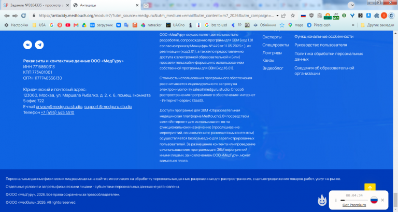Open the Google Drive bookmark icon
The height and width of the screenshot is (212, 398).
click(x=84, y=25)
